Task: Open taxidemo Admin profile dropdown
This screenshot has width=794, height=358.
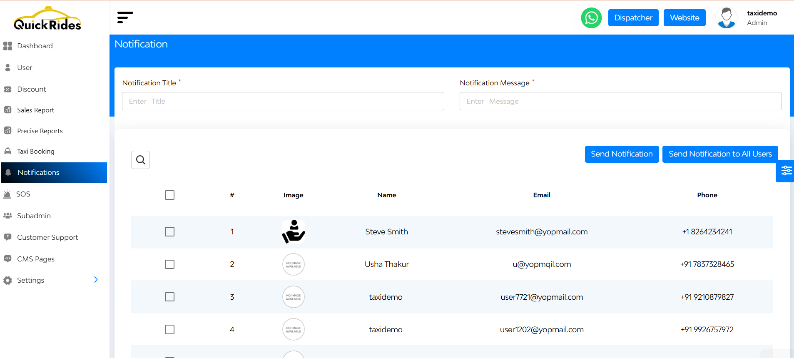Action: pos(762,18)
